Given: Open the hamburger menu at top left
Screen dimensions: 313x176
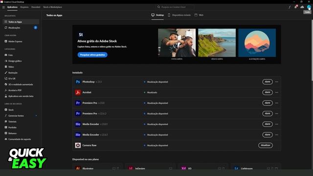Looking at the screenshot, I should pos(3,7).
